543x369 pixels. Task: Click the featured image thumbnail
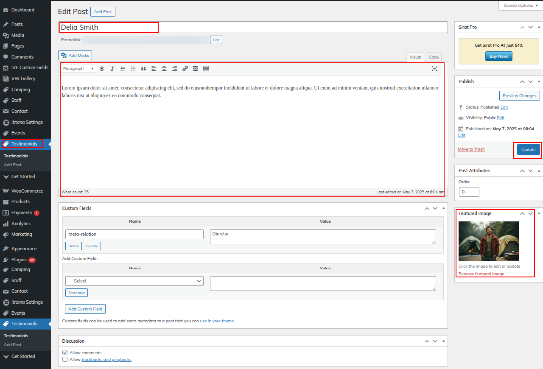pyautogui.click(x=489, y=241)
